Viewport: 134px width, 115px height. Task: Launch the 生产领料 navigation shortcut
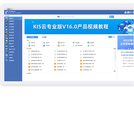point(61,45)
